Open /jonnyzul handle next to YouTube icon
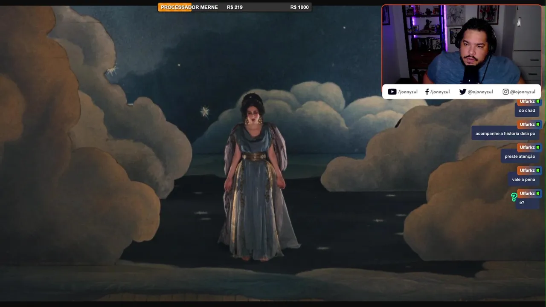The width and height of the screenshot is (546, 307). pyautogui.click(x=408, y=92)
